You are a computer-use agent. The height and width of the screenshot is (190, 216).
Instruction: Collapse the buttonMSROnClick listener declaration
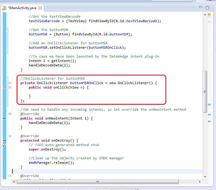tap(10, 83)
